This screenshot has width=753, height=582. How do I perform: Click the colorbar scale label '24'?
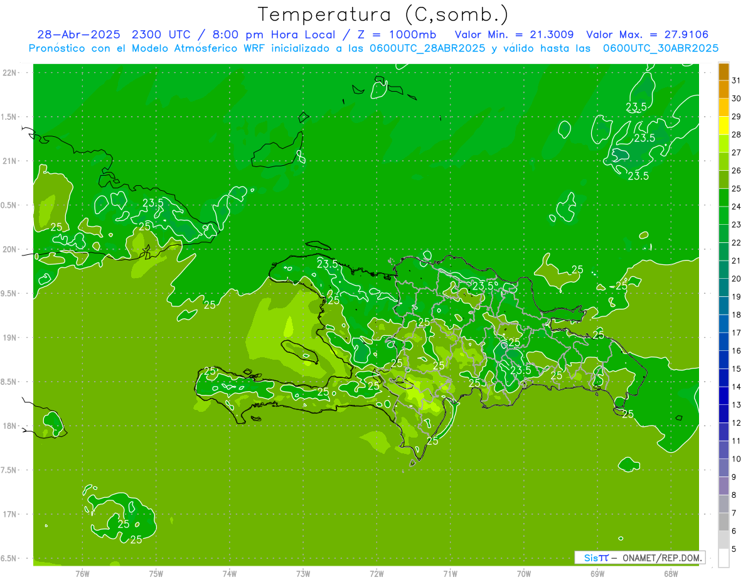click(x=736, y=207)
